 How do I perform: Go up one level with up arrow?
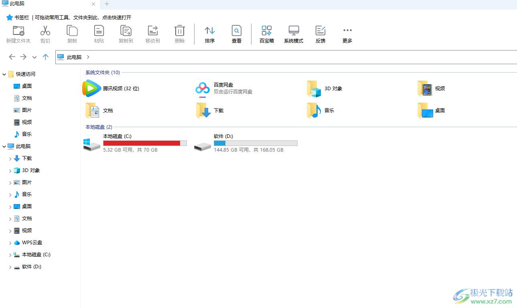[x=45, y=57]
